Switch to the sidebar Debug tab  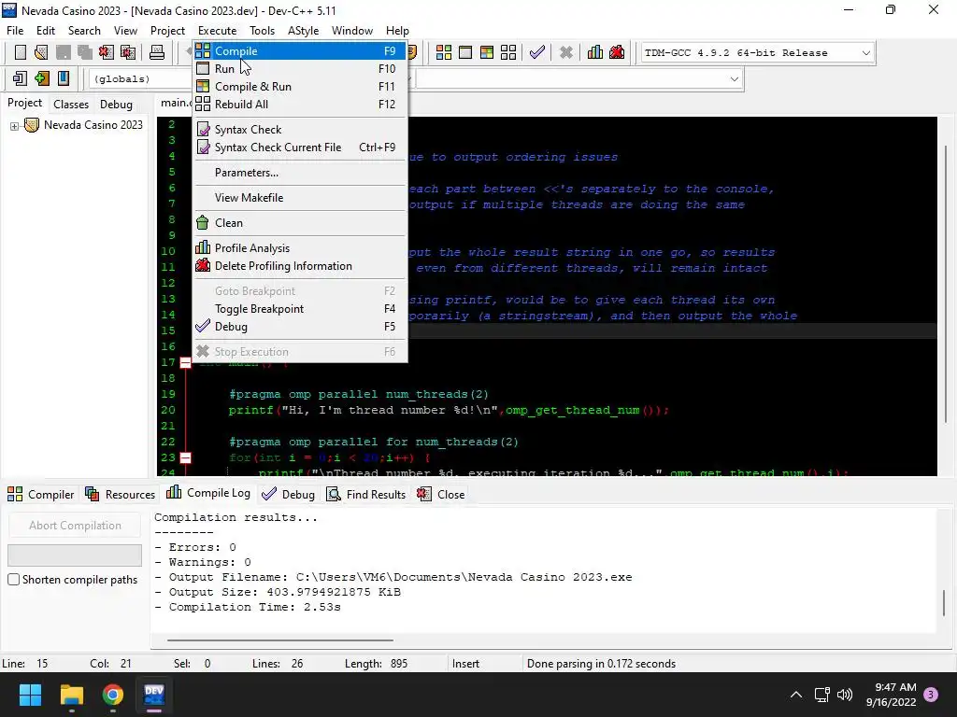click(116, 105)
